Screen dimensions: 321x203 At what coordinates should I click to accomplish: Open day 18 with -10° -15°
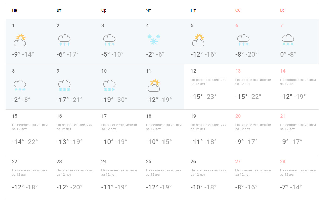pyautogui.click(x=162, y=132)
